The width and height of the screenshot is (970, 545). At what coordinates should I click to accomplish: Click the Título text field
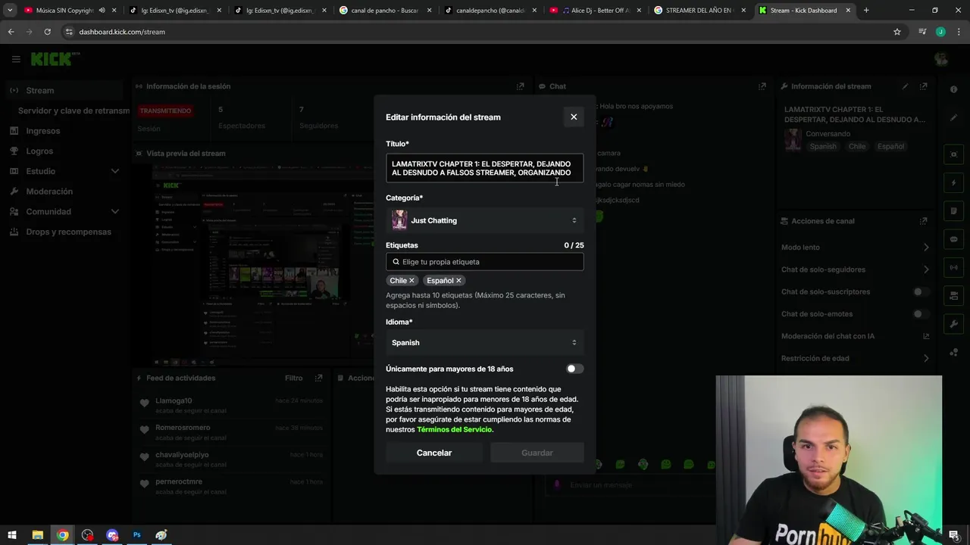(484, 168)
